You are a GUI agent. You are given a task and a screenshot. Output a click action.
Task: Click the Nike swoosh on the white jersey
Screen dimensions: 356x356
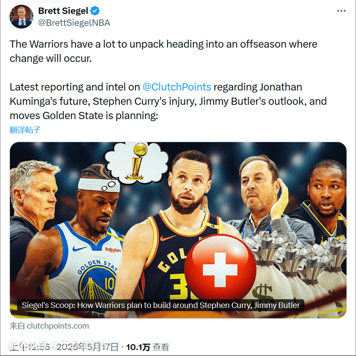(79, 248)
